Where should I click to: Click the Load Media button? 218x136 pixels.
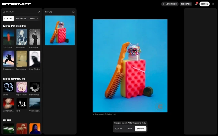pyautogui.click(x=170, y=4)
